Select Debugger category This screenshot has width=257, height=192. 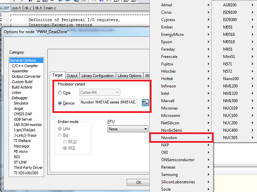pos(20,98)
